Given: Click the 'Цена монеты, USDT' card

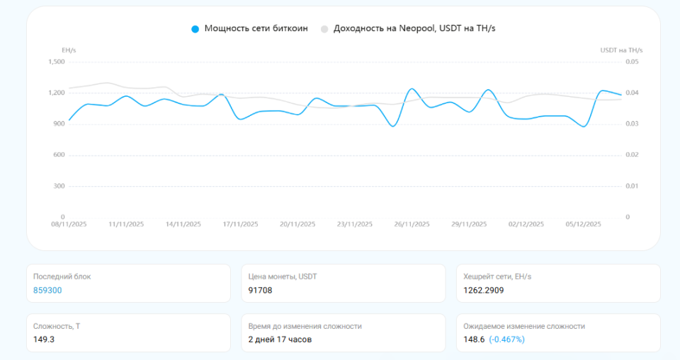Looking at the screenshot, I should coord(343,283).
